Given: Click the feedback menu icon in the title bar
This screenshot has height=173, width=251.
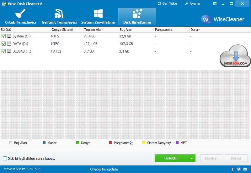Looking at the screenshot, I should tap(215, 3).
